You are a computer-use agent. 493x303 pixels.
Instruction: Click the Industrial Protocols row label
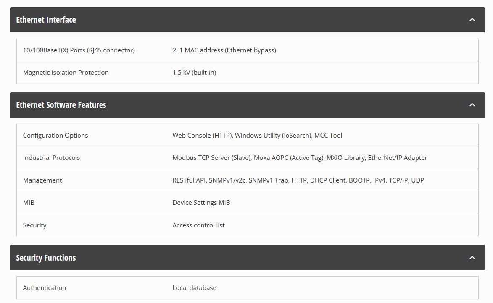[x=51, y=158]
